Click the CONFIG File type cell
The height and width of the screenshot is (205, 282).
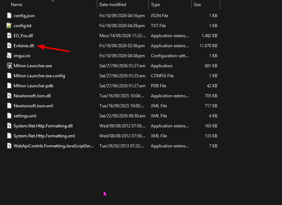point(162,76)
